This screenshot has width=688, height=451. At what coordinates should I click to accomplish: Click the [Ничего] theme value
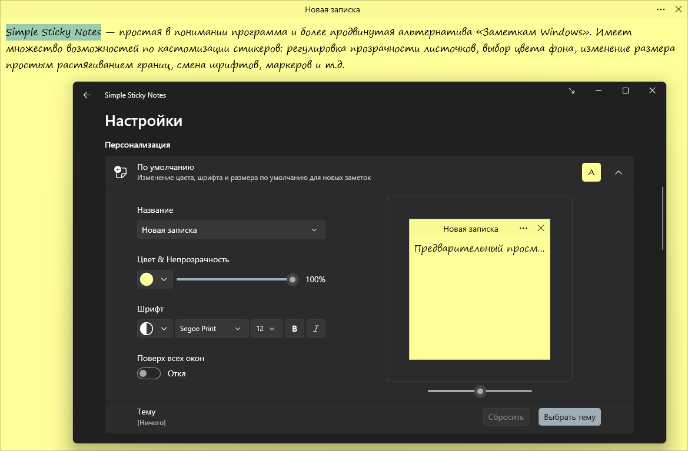click(151, 423)
